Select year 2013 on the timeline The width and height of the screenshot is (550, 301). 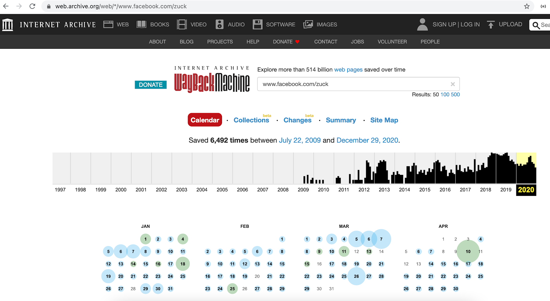tap(384, 190)
